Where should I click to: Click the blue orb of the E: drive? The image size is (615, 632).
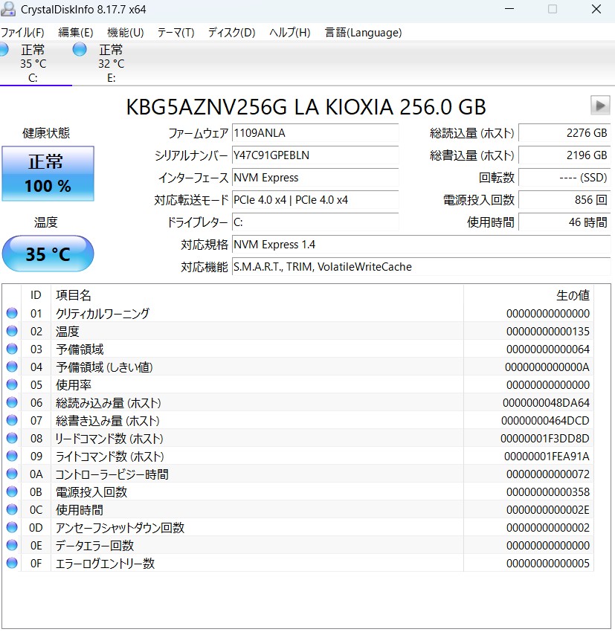click(x=80, y=50)
